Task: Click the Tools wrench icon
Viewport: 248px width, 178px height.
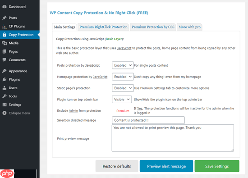Action: click(5, 96)
